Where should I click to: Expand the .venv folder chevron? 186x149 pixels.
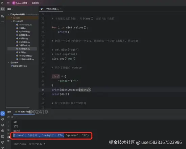point(11,18)
